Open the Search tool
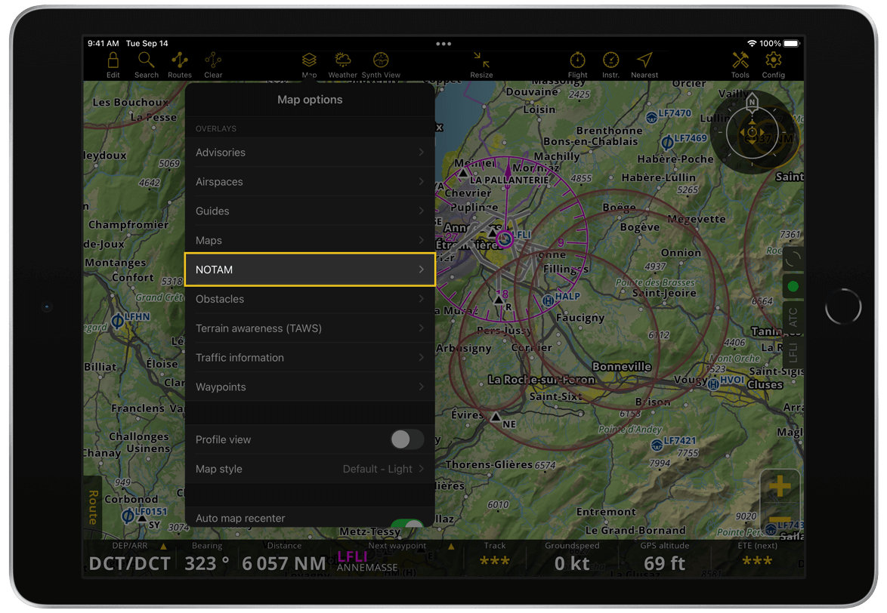Viewport: 887px width, 613px height. pyautogui.click(x=146, y=64)
